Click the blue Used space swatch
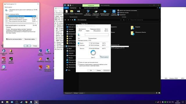Screen dimensions: 186x104 pos(78,43)
